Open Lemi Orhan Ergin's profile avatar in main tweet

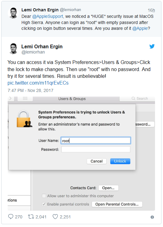[13, 49]
